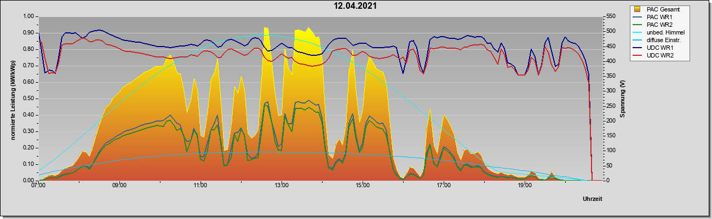Screen dimensions: 712x219
Task: Click the 0.40 left axis value
Action: [28, 115]
